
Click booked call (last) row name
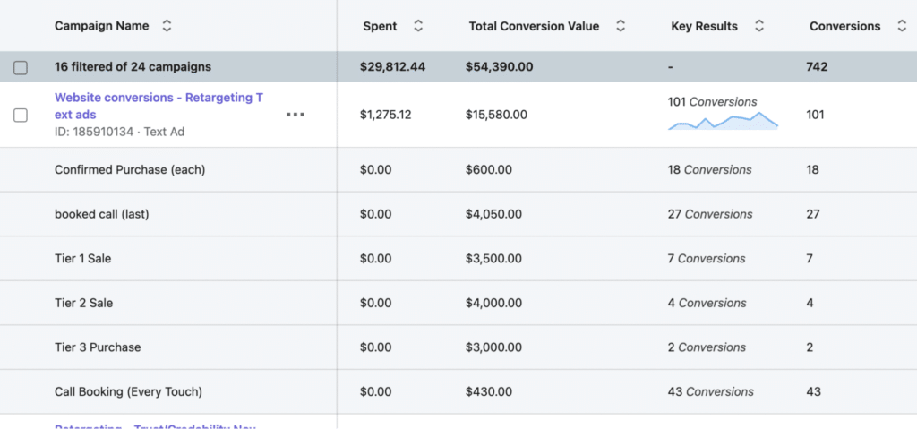[x=102, y=214]
